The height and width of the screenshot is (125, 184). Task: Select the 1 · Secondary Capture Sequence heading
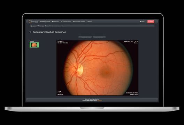pos(48,32)
